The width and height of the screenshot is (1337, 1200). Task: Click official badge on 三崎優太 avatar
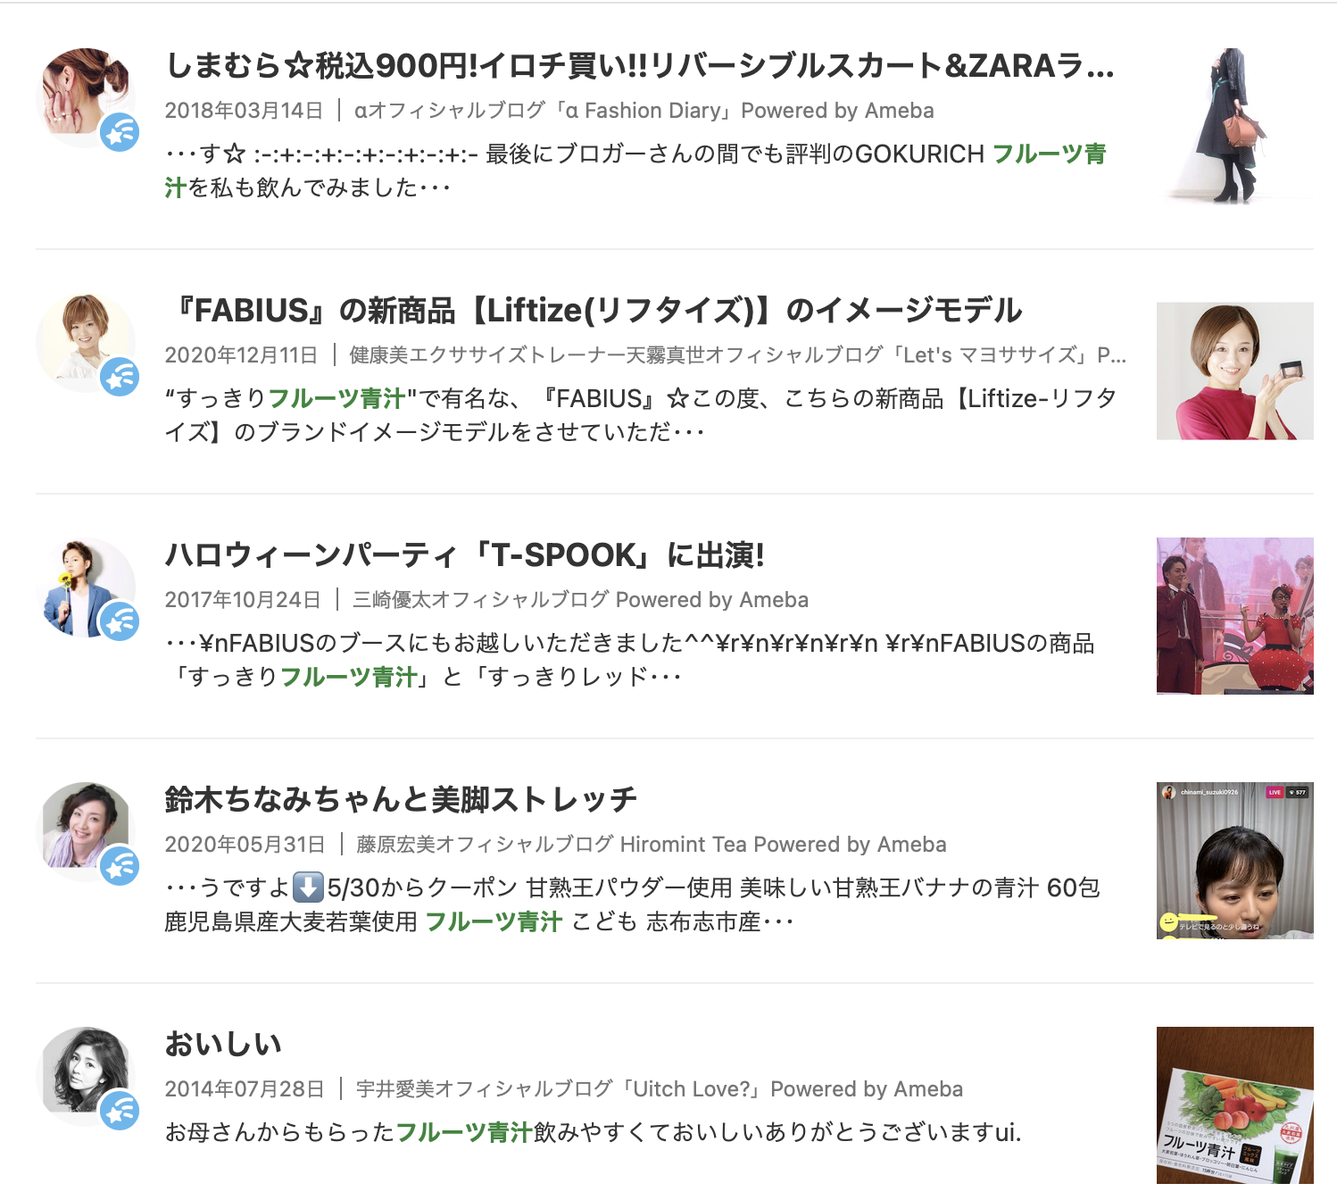[x=120, y=622]
